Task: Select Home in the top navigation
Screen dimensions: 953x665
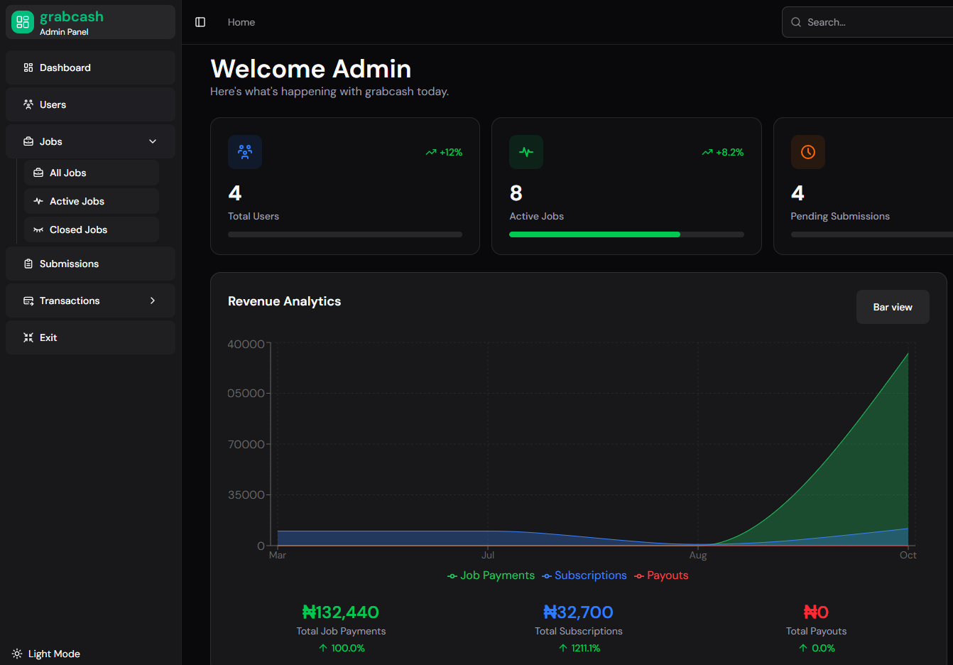Action: click(x=241, y=22)
